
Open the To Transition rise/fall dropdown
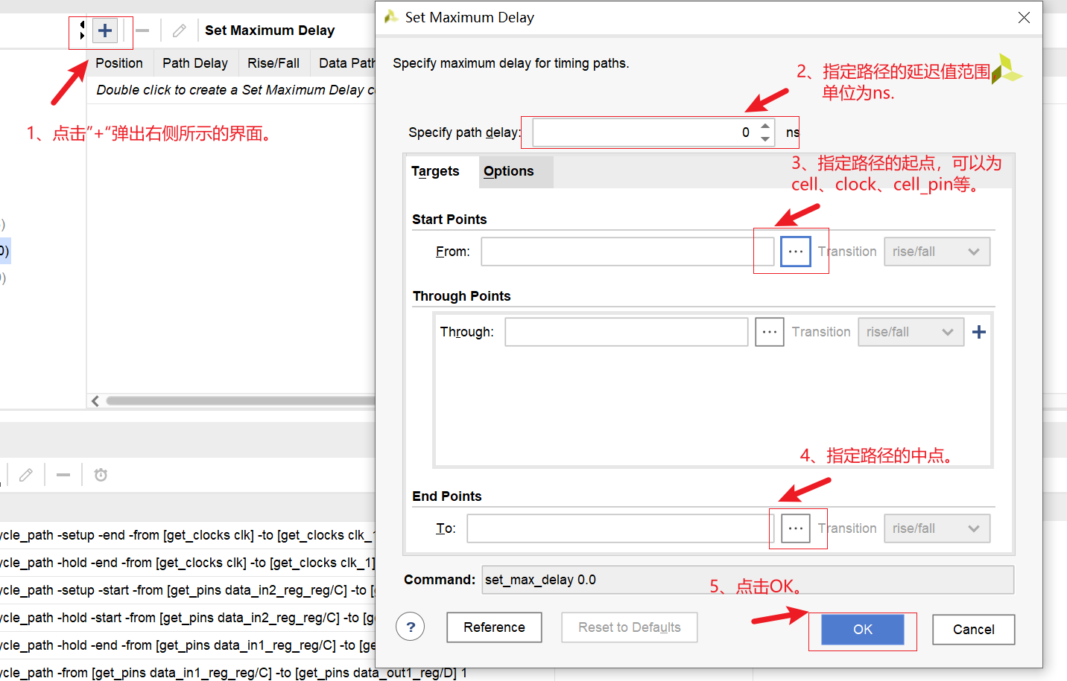pos(937,528)
